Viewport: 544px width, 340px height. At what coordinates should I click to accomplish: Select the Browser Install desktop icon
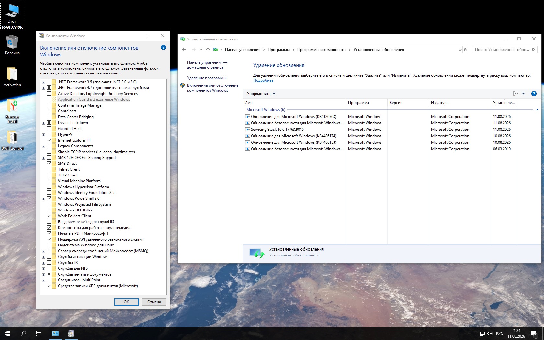point(12,111)
